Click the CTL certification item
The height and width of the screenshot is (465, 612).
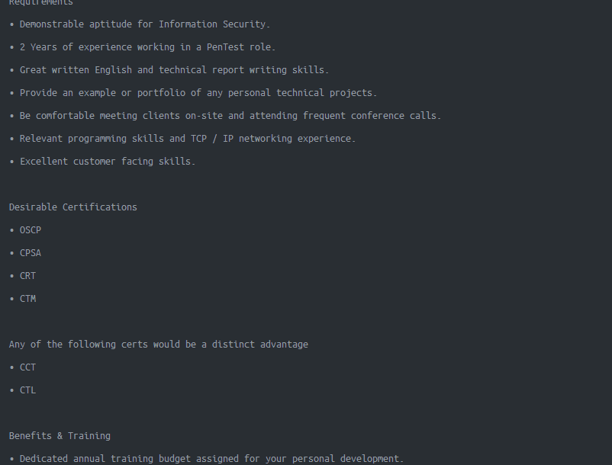point(28,390)
